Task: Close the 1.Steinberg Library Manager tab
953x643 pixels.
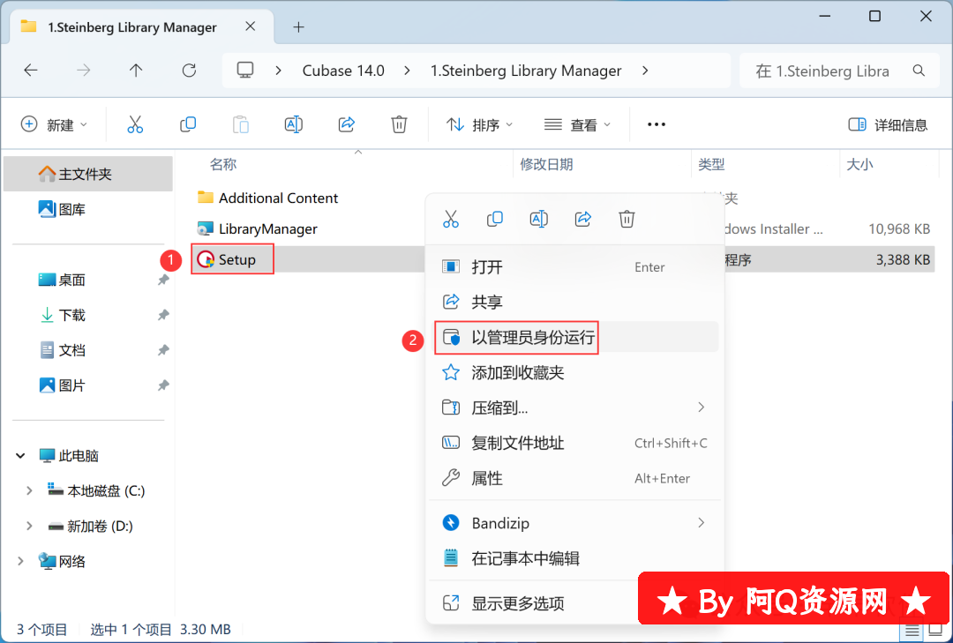Action: click(251, 26)
